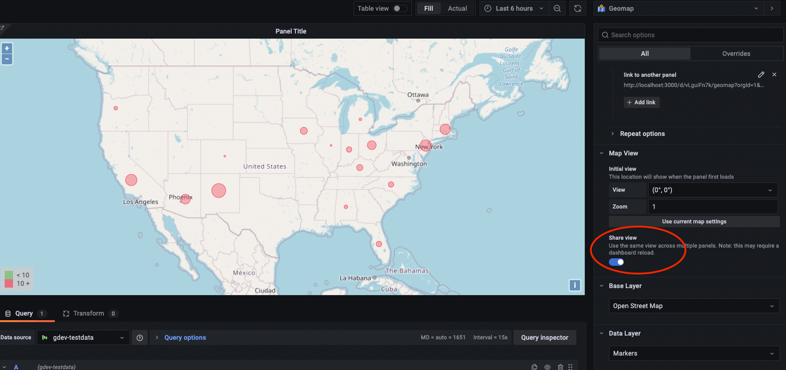The height and width of the screenshot is (370, 786).
Task: Toggle the Table view switch
Action: pyautogui.click(x=400, y=8)
